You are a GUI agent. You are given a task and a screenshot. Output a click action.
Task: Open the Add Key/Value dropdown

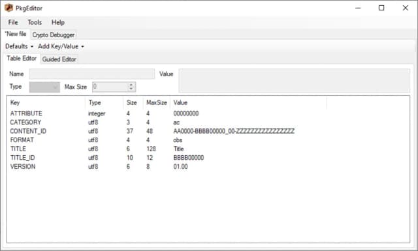[61, 46]
